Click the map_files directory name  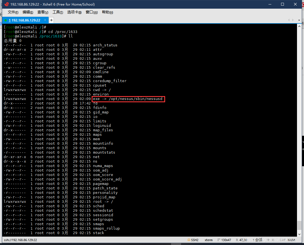click(103, 130)
